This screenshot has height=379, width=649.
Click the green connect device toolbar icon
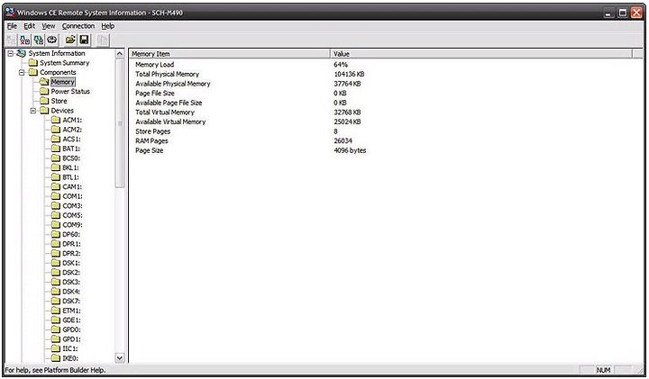pos(38,40)
